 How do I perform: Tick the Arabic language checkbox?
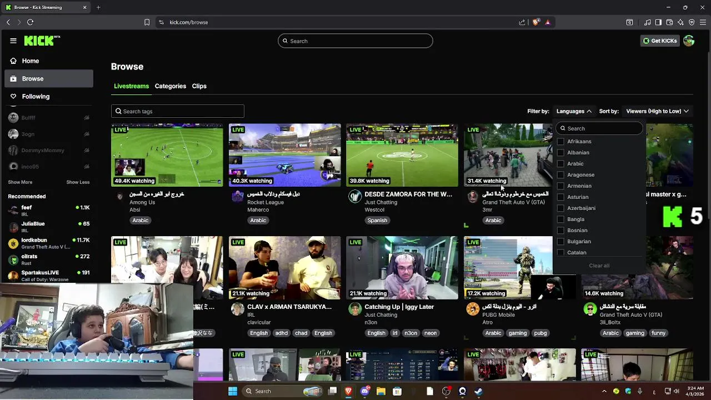click(x=560, y=164)
